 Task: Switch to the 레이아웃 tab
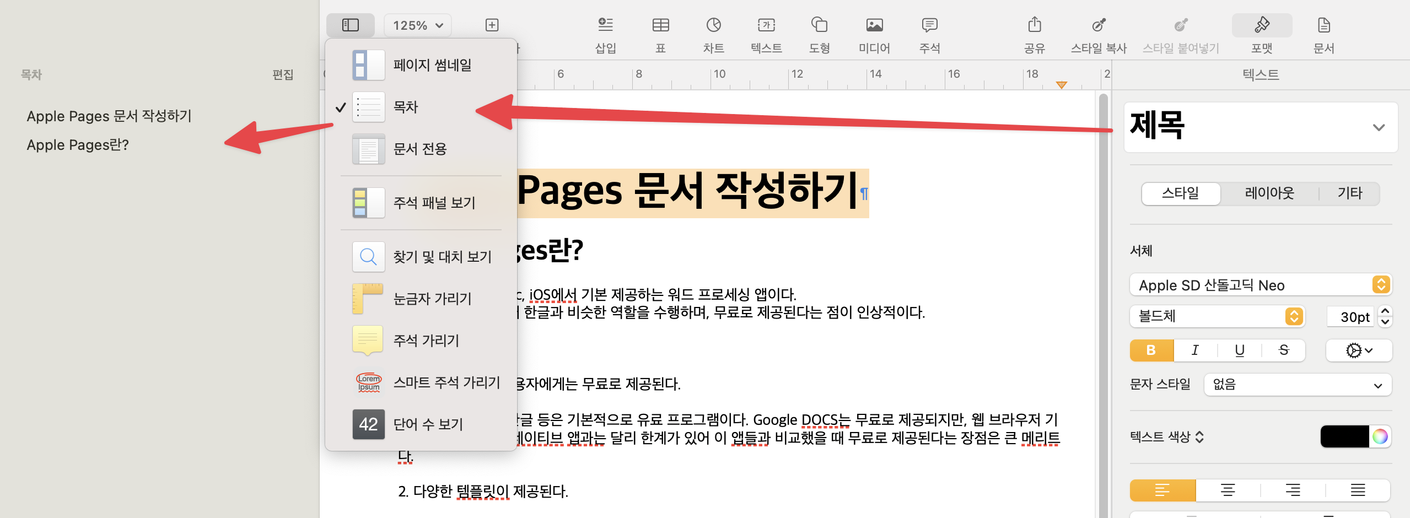coord(1269,193)
